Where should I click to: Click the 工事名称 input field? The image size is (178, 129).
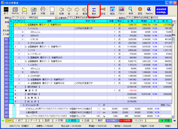click(92, 18)
